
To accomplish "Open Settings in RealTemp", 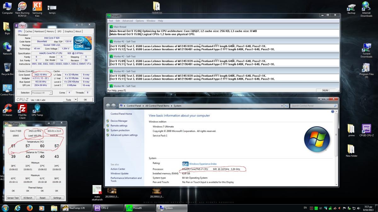I will pos(57,198).
